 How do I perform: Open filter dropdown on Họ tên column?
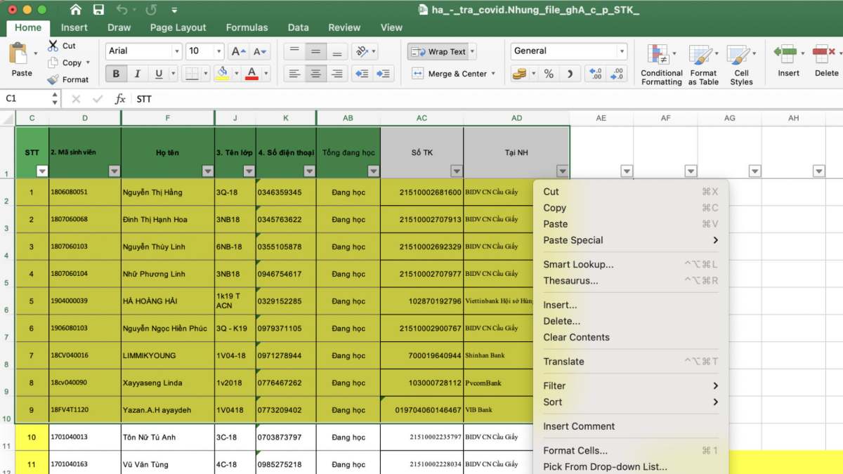[207, 171]
